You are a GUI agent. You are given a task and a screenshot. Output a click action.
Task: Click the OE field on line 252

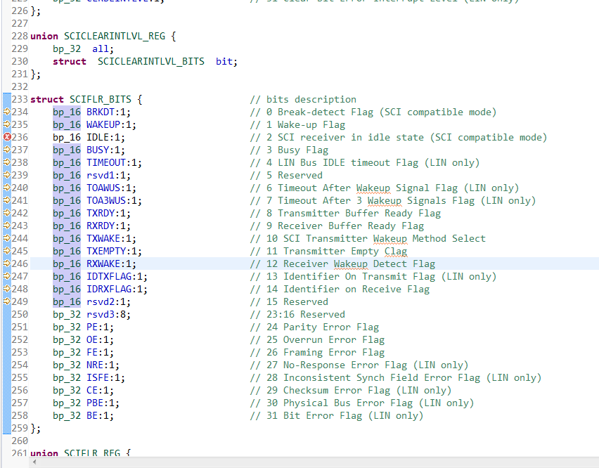pyautogui.click(x=92, y=339)
